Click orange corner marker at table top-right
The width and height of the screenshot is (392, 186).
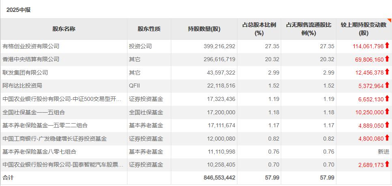[x=390, y=20]
